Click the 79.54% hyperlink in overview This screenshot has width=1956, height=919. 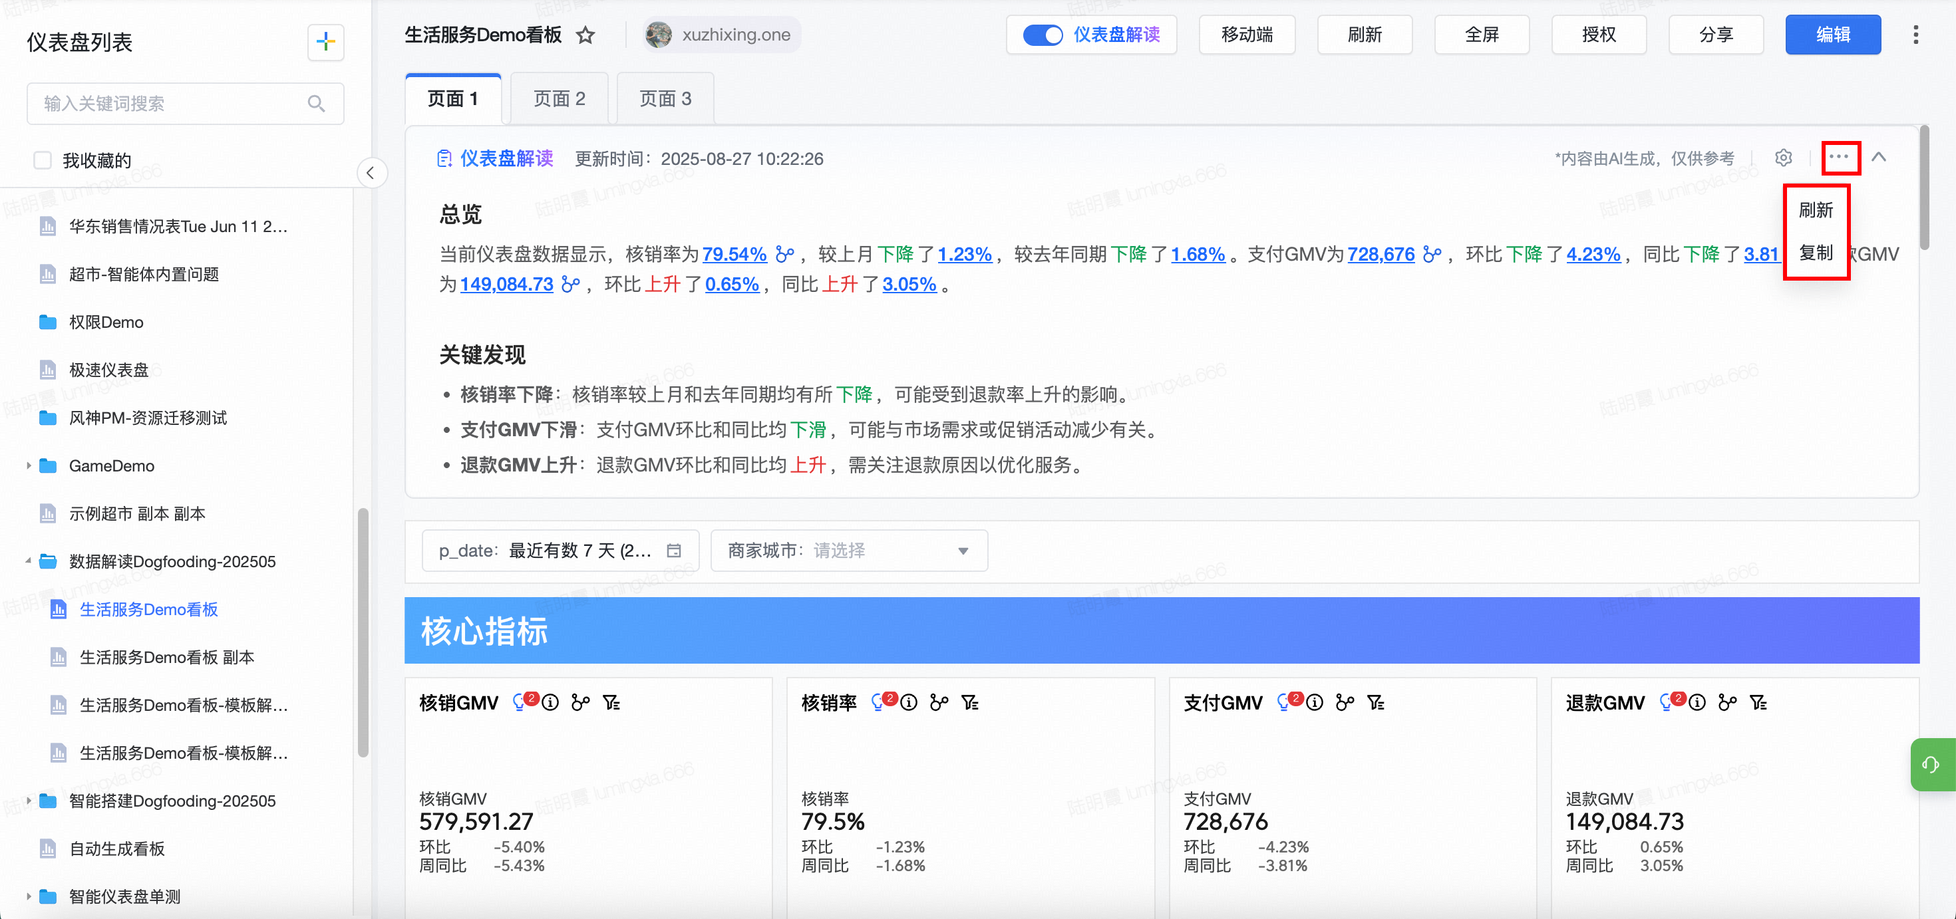click(733, 254)
